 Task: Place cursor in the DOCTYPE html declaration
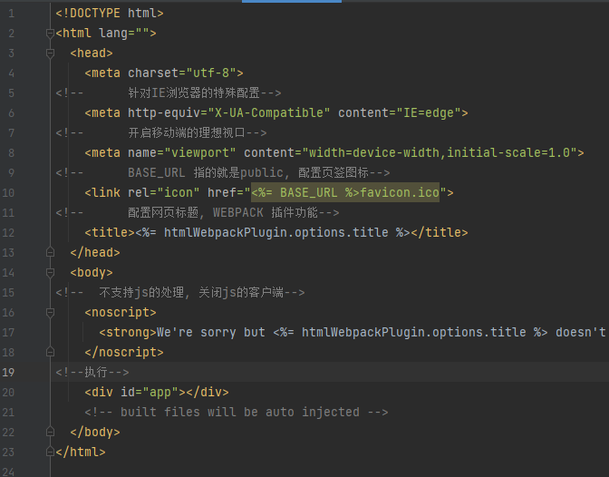pyautogui.click(x=109, y=14)
